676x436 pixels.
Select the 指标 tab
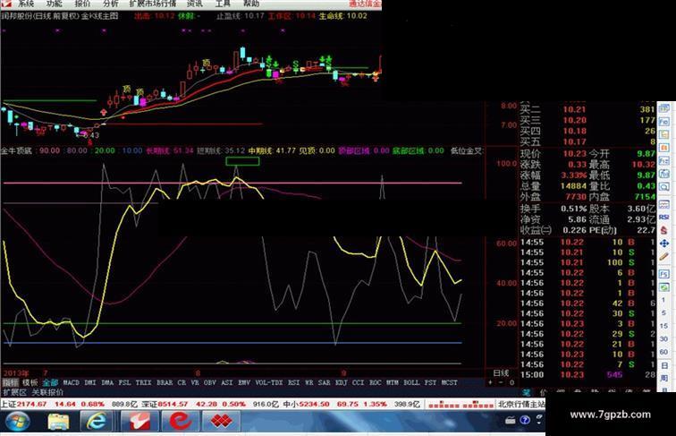11,382
